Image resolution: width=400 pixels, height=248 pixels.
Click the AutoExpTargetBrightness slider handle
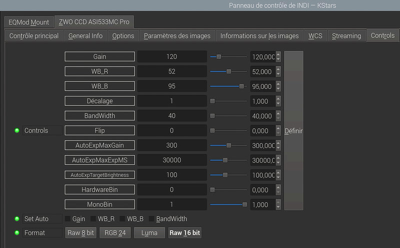[x=225, y=175]
